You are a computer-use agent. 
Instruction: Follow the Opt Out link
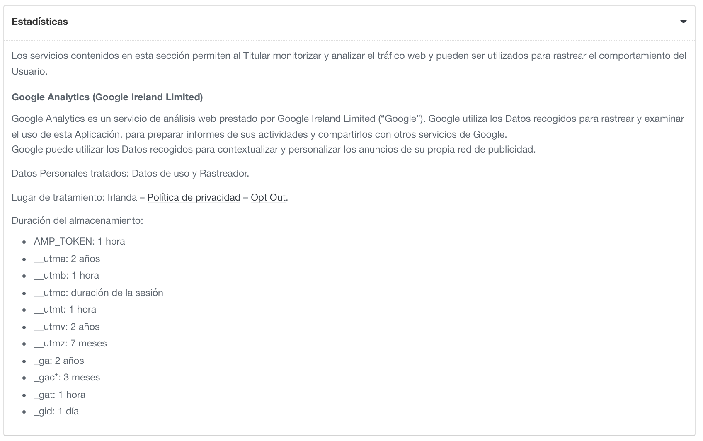pos(268,197)
